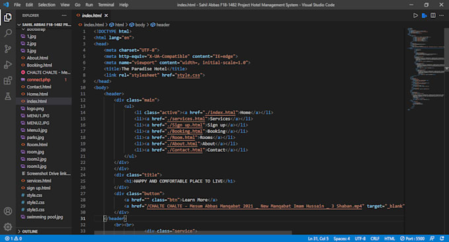Click the editor horizontal scrollbar

point(193,233)
